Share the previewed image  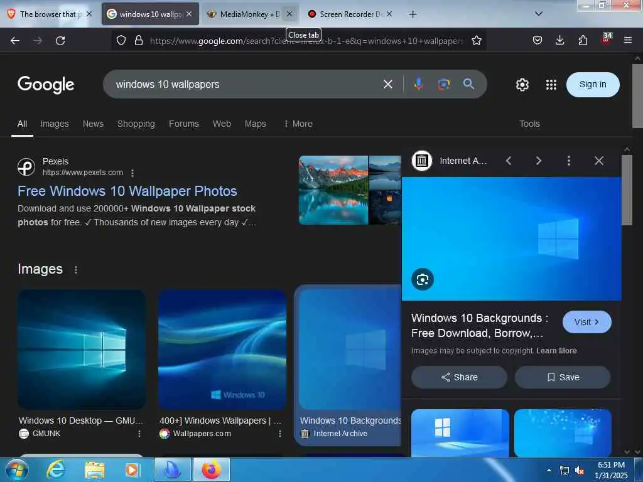tap(459, 377)
